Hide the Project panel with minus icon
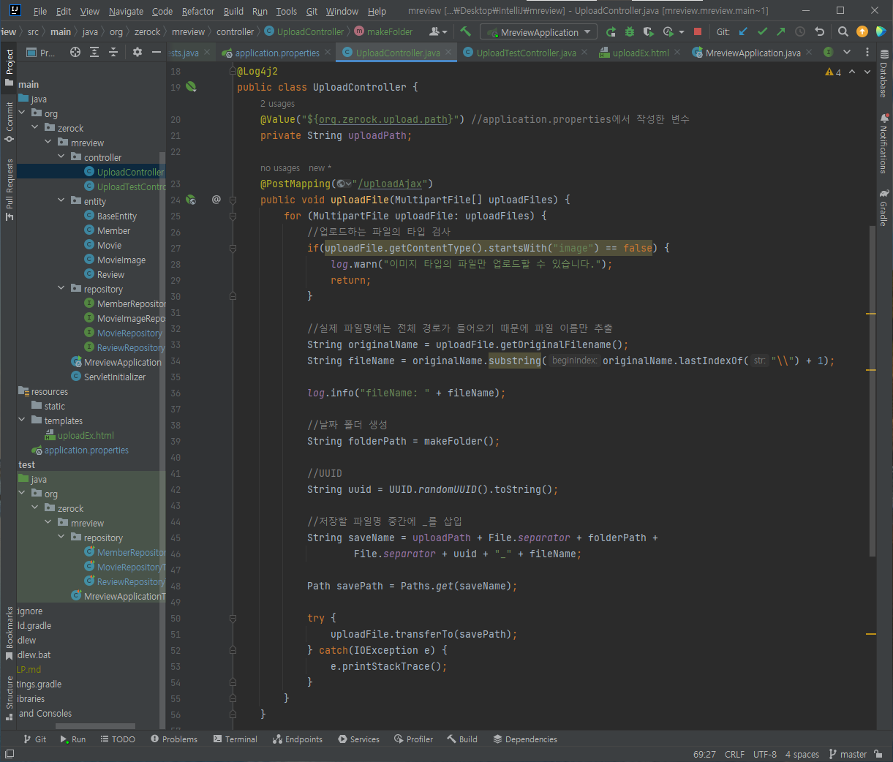The width and height of the screenshot is (893, 762). point(156,52)
